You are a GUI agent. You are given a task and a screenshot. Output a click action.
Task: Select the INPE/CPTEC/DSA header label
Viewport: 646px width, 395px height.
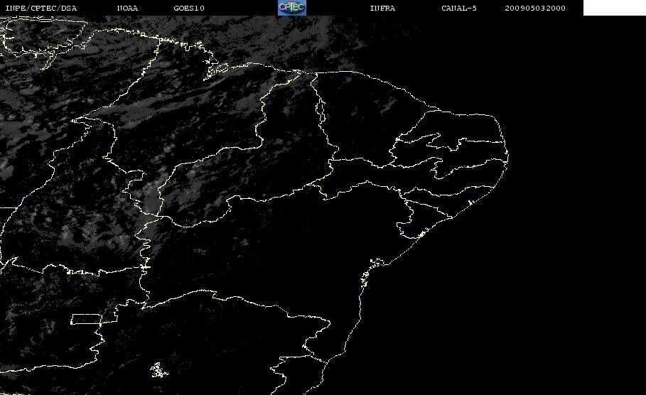41,8
